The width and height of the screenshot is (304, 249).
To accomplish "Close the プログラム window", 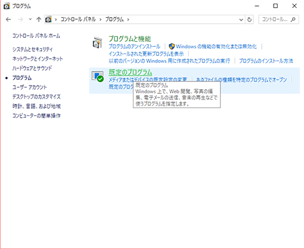I will point(294,6).
